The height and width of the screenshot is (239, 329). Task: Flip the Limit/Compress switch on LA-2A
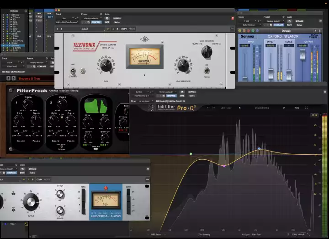pyautogui.click(x=73, y=71)
